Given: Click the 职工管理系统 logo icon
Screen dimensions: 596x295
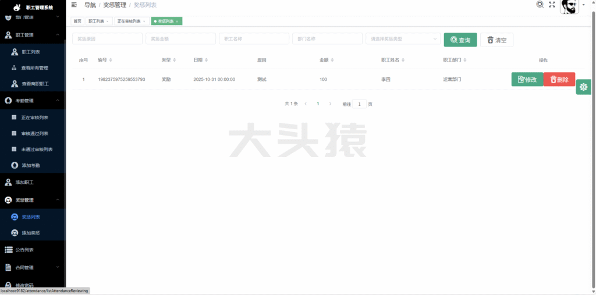Looking at the screenshot, I should pos(16,7).
